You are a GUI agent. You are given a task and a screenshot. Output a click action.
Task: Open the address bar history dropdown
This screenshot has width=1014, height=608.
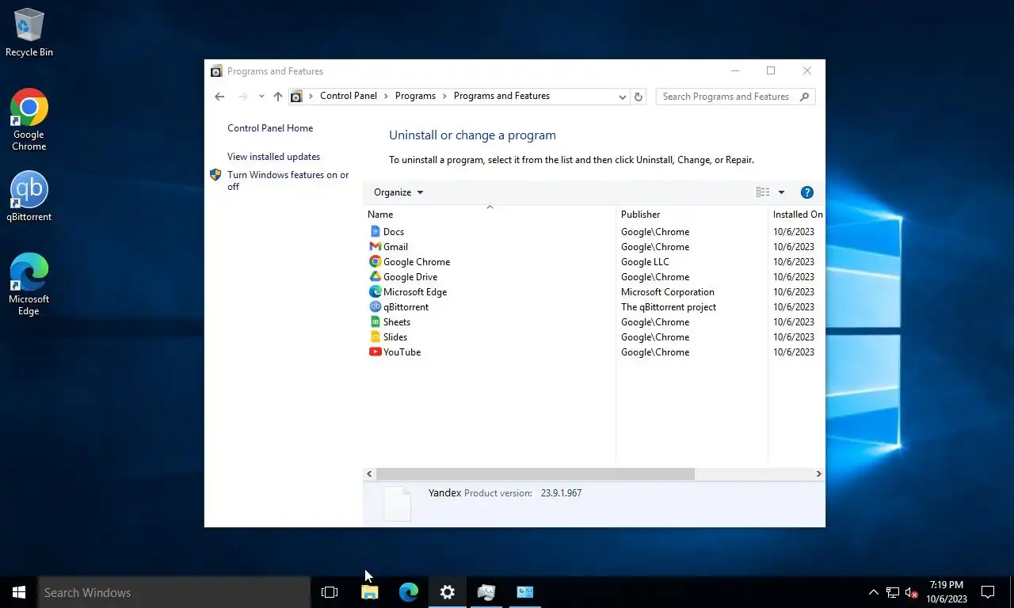[623, 97]
